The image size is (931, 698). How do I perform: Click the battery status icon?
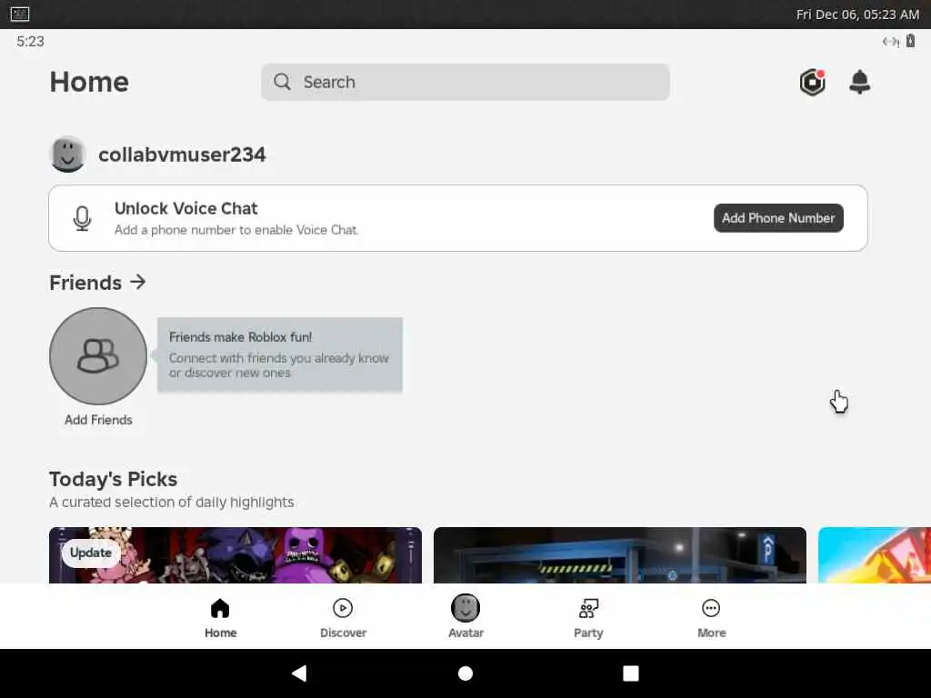click(x=910, y=41)
